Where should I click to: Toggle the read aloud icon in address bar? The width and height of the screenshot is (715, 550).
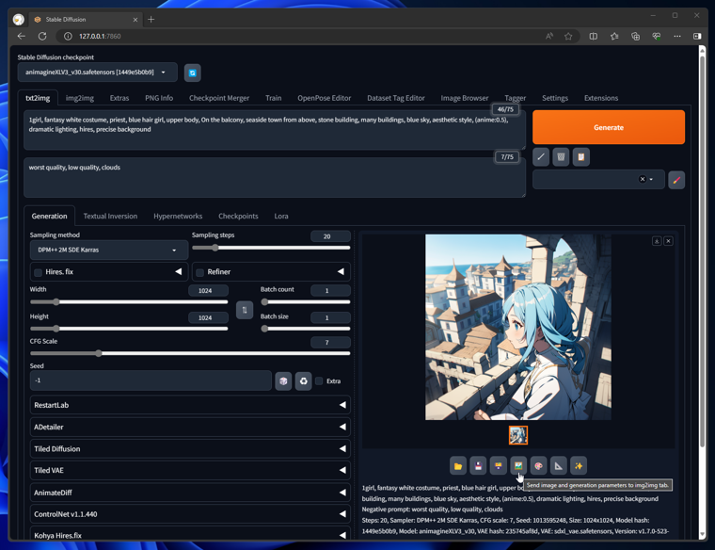pos(549,37)
